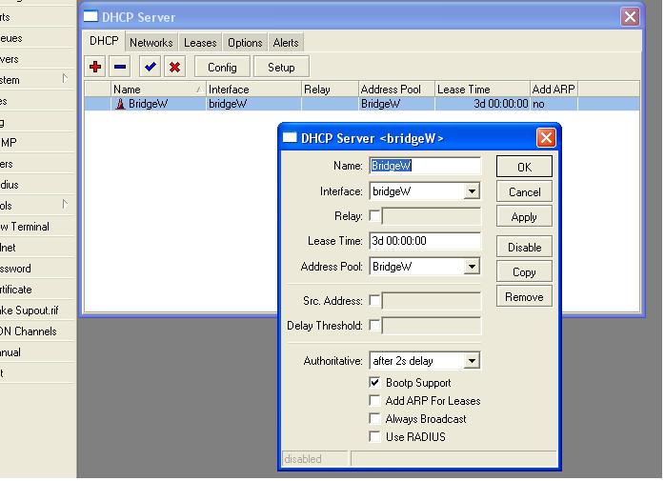Open the Address Pool dropdown arrow
The image size is (665, 481).
(472, 267)
